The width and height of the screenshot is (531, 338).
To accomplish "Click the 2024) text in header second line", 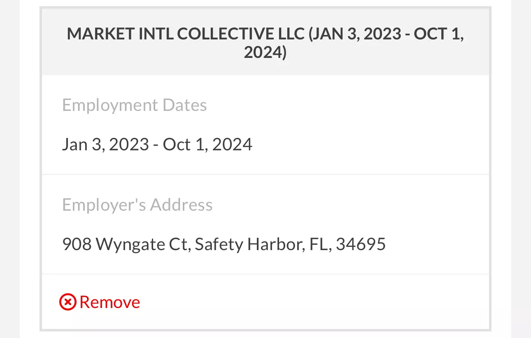I will pos(265,53).
